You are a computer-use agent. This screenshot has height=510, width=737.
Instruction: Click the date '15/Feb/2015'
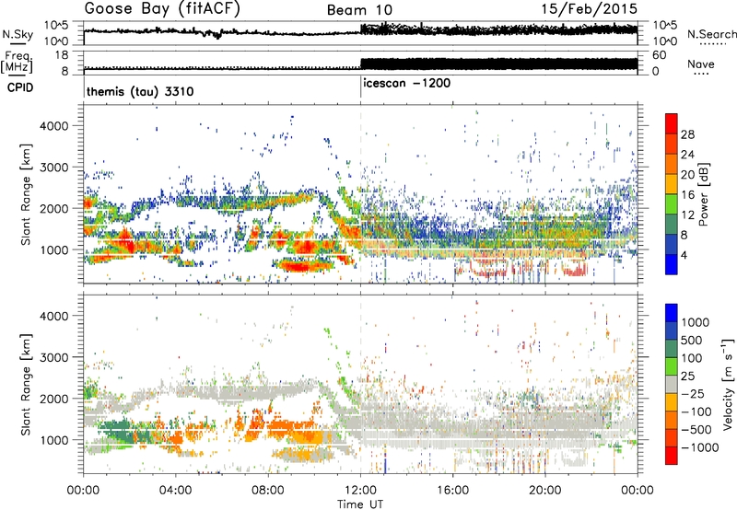tap(589, 9)
